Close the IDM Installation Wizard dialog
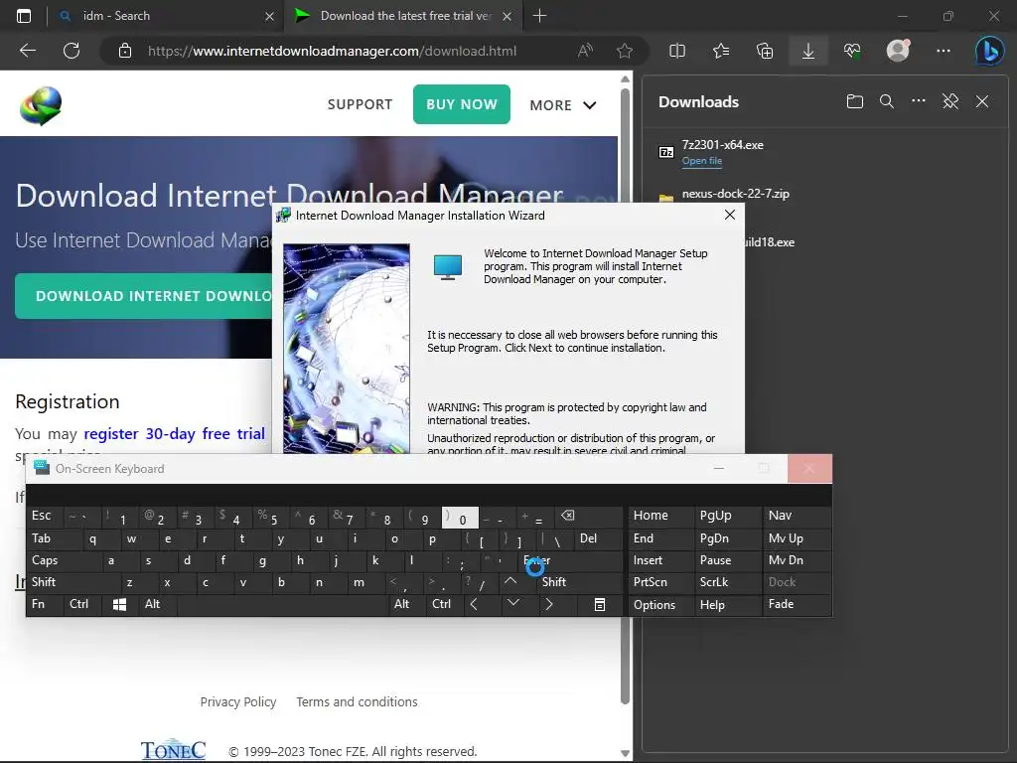 click(730, 215)
